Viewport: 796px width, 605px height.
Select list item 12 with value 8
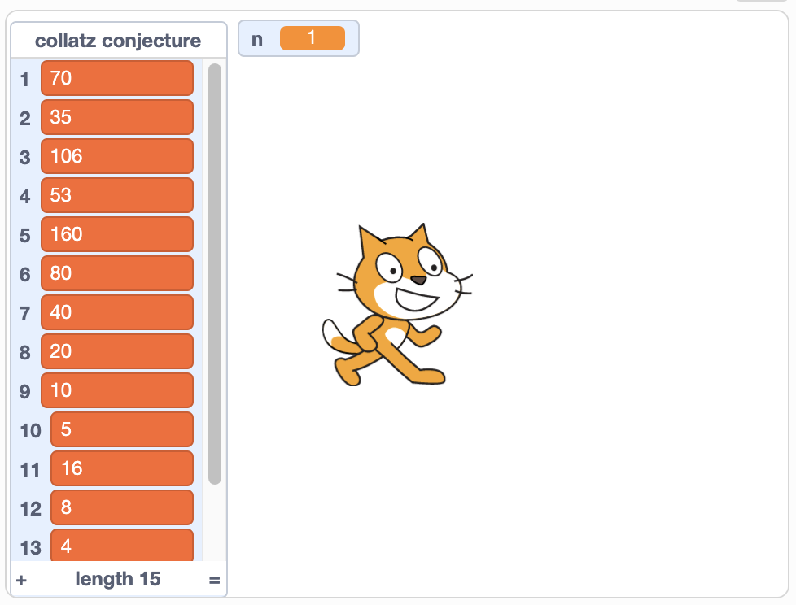click(122, 507)
